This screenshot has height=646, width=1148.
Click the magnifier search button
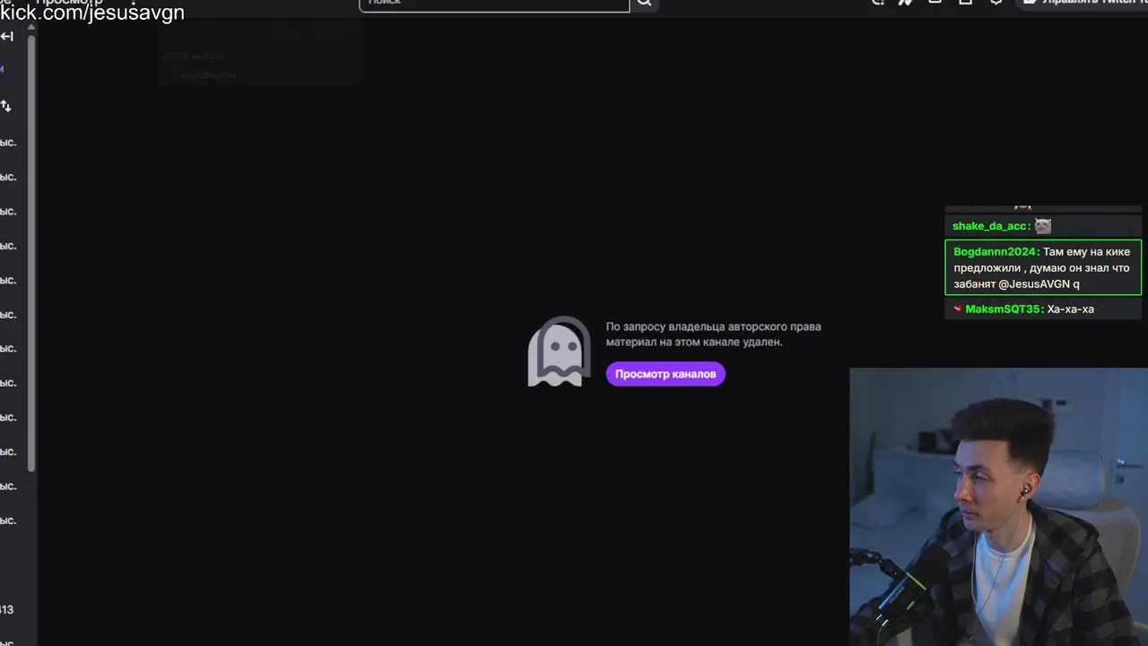click(x=644, y=4)
